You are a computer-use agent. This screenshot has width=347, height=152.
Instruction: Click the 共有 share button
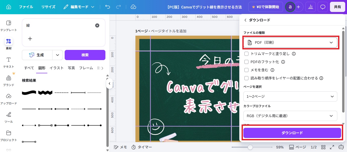(338, 7)
